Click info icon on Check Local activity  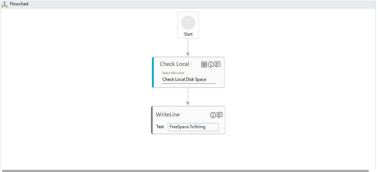pyautogui.click(x=211, y=64)
